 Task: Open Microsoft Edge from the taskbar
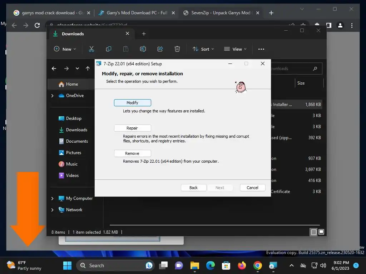pyautogui.click(x=210, y=265)
